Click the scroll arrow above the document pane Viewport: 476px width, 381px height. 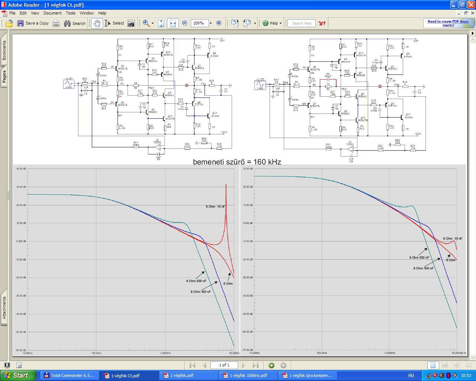(473, 33)
